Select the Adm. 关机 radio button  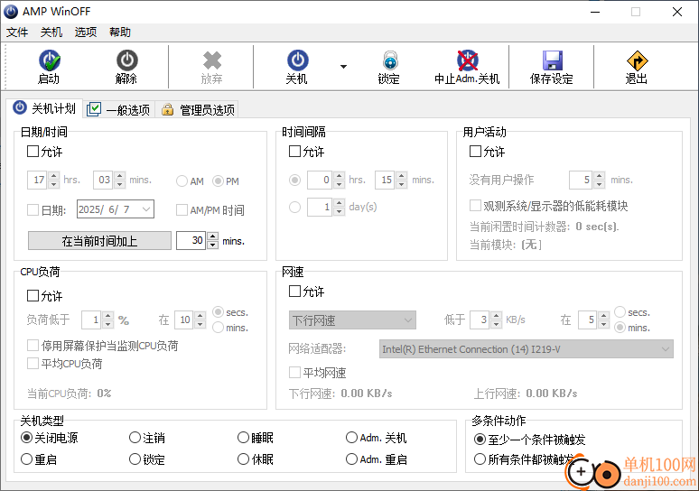pos(351,438)
